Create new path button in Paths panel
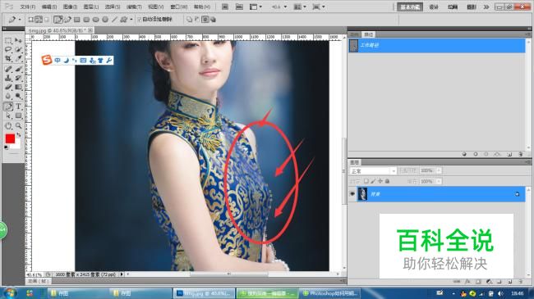The width and height of the screenshot is (534, 299). coord(509,154)
